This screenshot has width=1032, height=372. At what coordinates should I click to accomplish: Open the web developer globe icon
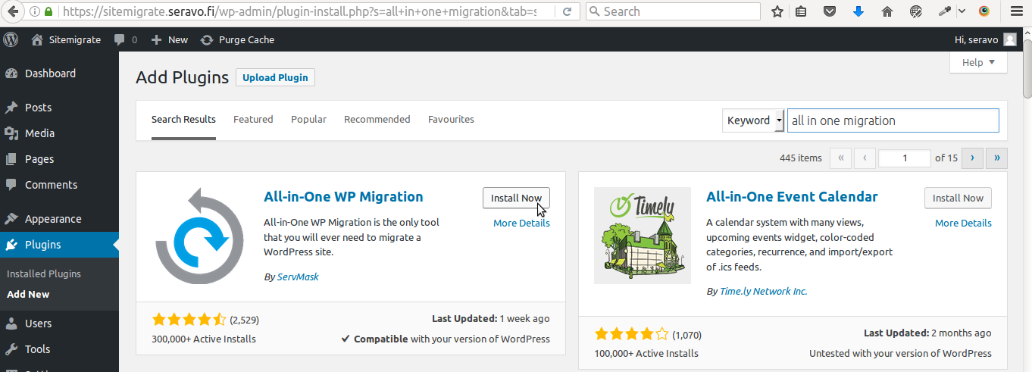point(916,11)
